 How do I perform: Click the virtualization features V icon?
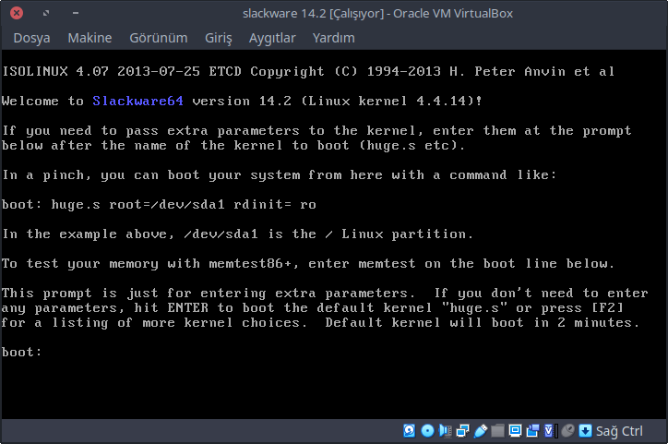click(550, 431)
